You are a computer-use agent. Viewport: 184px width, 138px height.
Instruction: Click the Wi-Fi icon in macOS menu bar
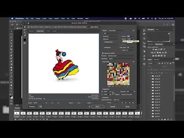click(148, 18)
